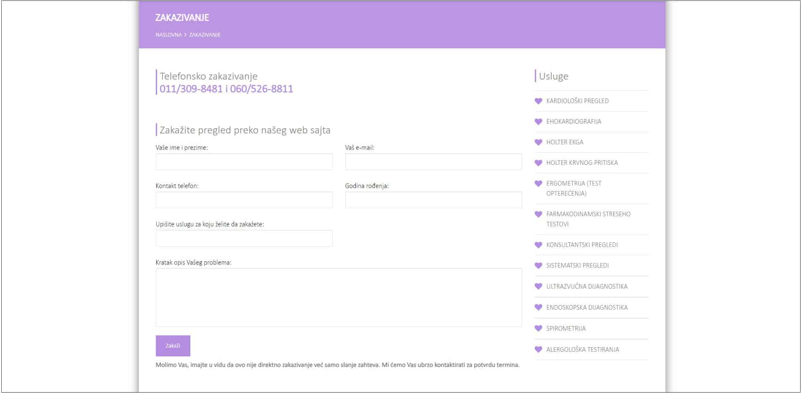Viewport: 801px width, 393px height.
Task: Open the Konsultantski pregledi service link
Action: (582, 245)
